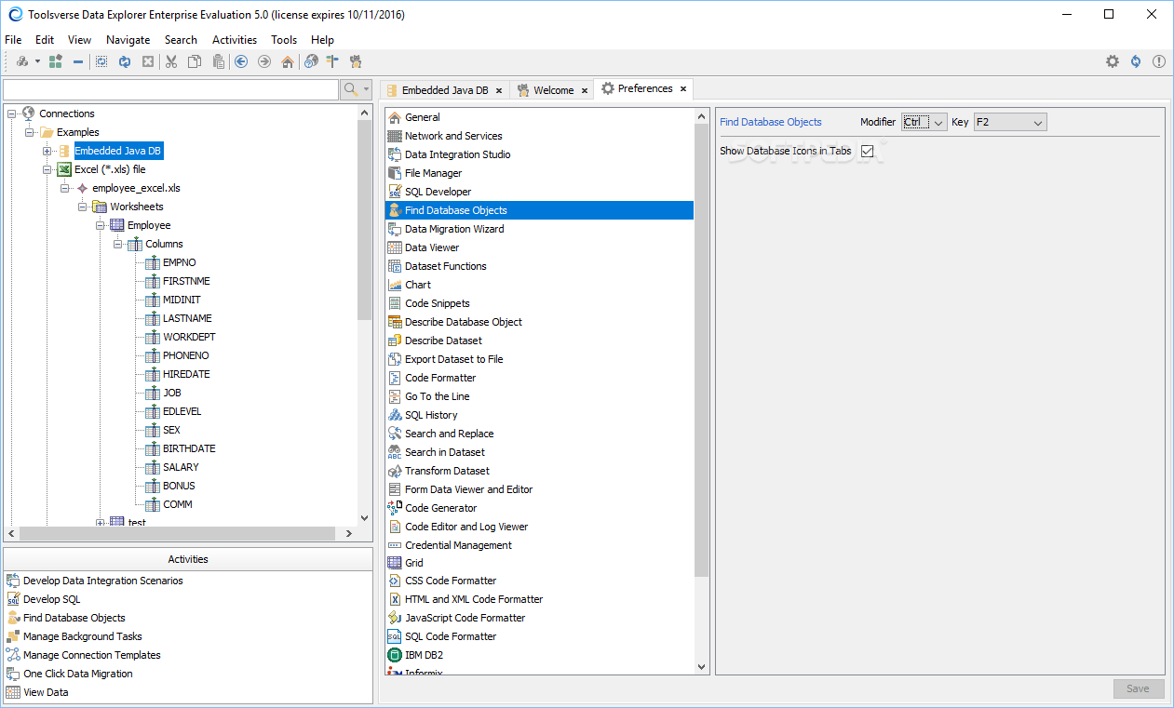This screenshot has height=708, width=1174.
Task: Switch to the Welcome tab
Action: [x=553, y=90]
